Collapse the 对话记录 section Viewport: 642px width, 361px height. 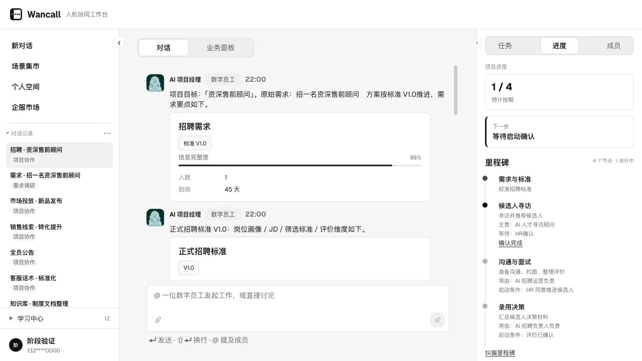coord(19,133)
